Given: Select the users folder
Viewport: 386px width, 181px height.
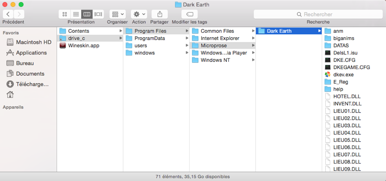Looking at the screenshot, I should 156,45.
